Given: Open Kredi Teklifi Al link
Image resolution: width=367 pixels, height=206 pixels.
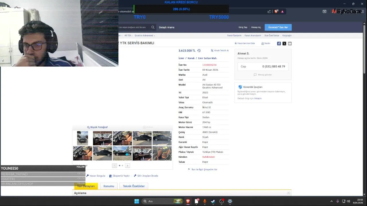Looking at the screenshot, I should [x=220, y=51].
